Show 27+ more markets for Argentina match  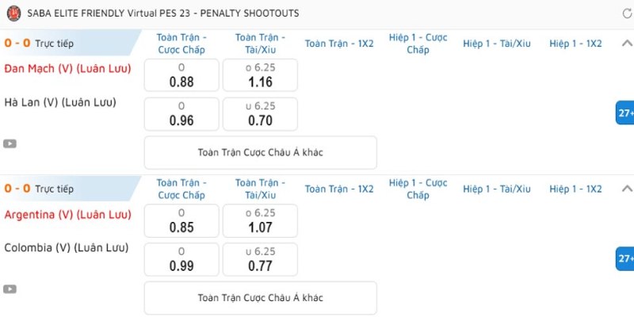(625, 258)
